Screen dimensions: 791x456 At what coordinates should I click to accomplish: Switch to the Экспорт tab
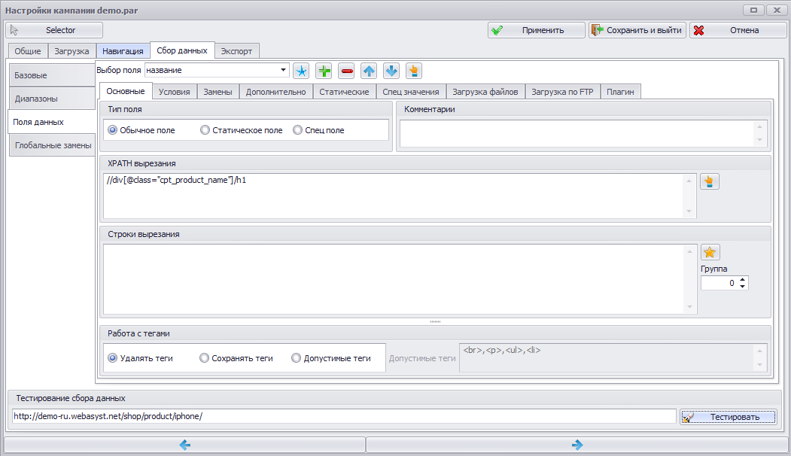pyautogui.click(x=236, y=51)
